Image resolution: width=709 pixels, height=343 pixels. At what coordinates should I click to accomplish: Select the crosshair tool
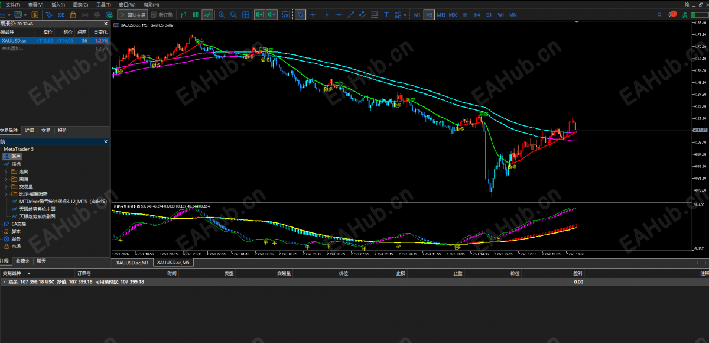coord(313,14)
